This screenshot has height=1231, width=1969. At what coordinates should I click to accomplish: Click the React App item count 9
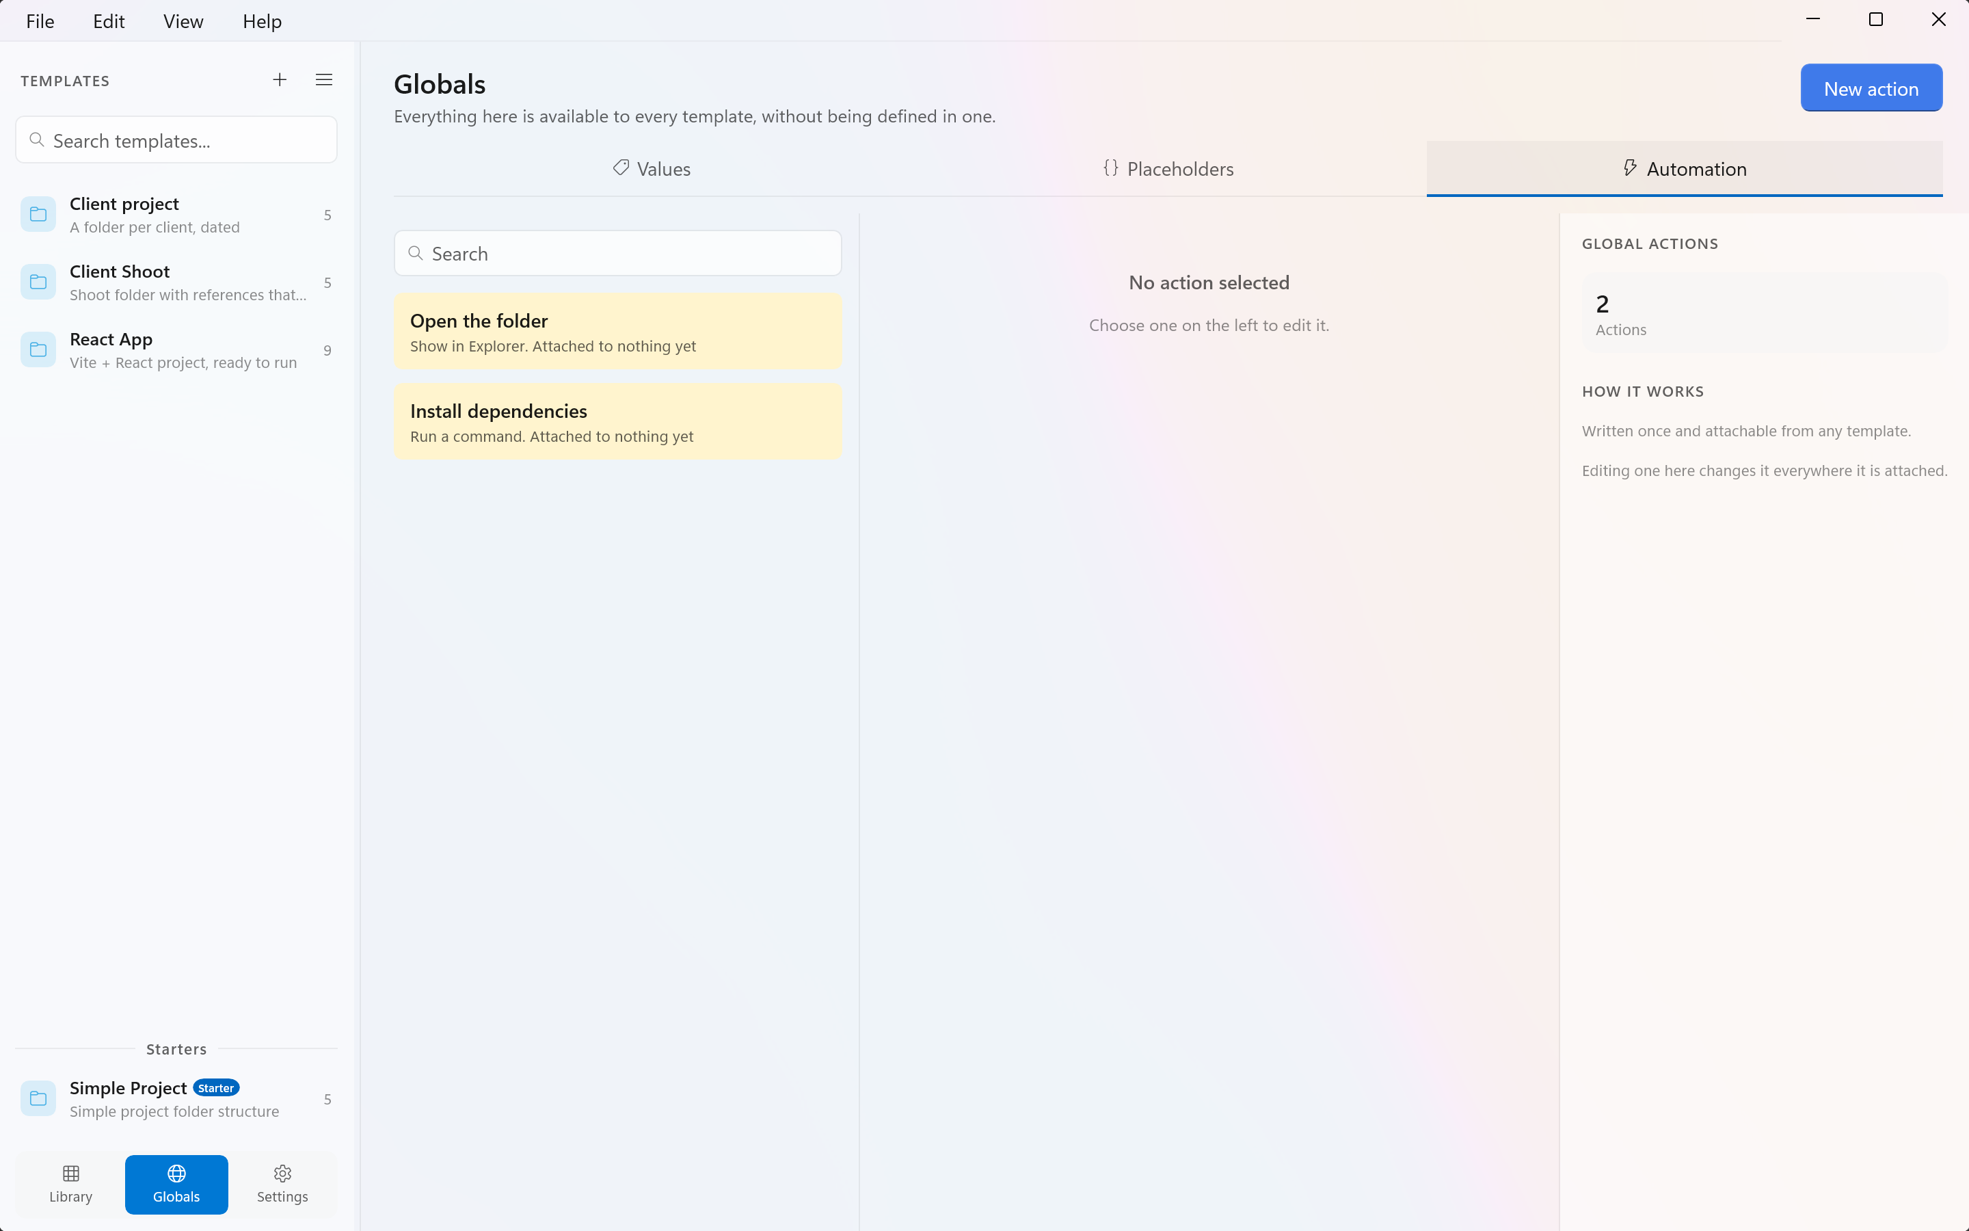[327, 350]
